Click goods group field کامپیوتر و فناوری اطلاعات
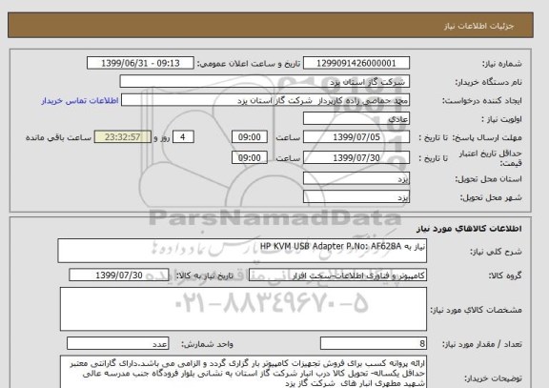Viewport: 549px width, 388px height. (337, 276)
